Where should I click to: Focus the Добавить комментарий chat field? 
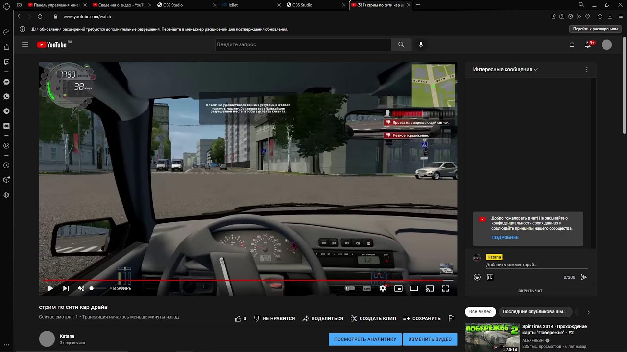[x=537, y=265]
